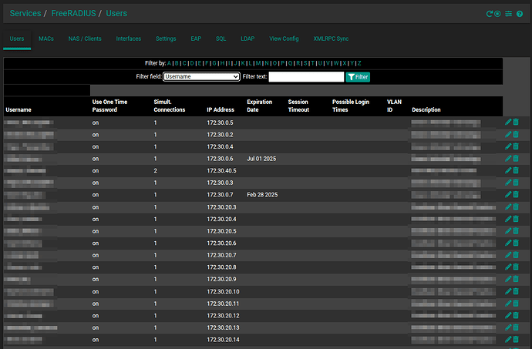Open the EAP tab
The width and height of the screenshot is (532, 349).
click(x=196, y=39)
